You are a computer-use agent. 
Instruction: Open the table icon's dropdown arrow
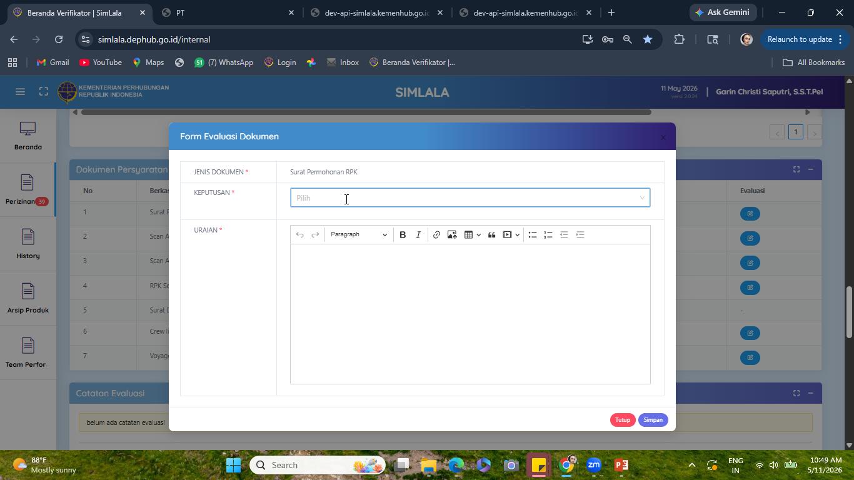coord(478,235)
